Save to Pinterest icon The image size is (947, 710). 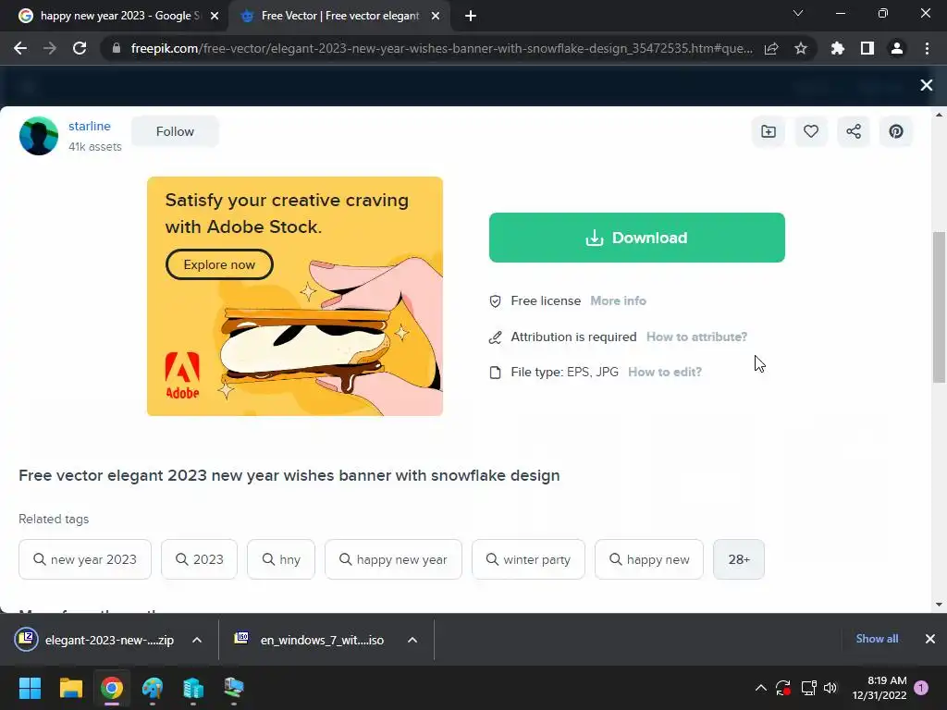point(895,131)
